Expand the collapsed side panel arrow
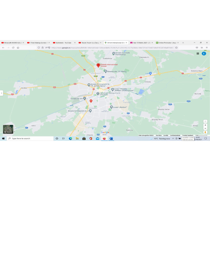 [x=1, y=93]
